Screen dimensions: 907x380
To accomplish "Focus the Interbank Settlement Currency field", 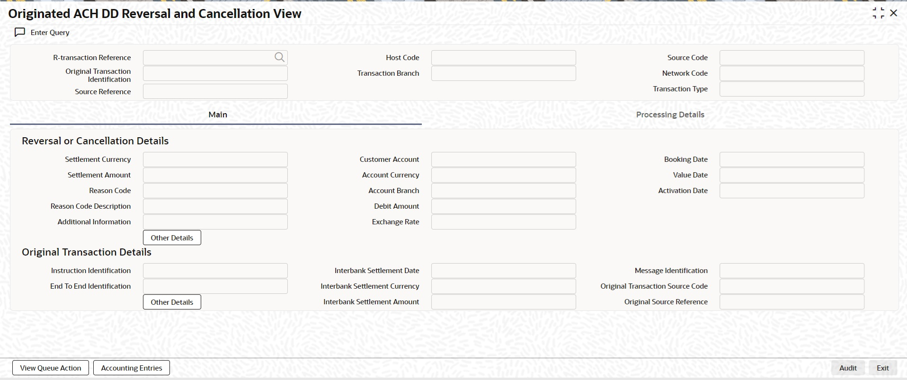I will pyautogui.click(x=504, y=286).
